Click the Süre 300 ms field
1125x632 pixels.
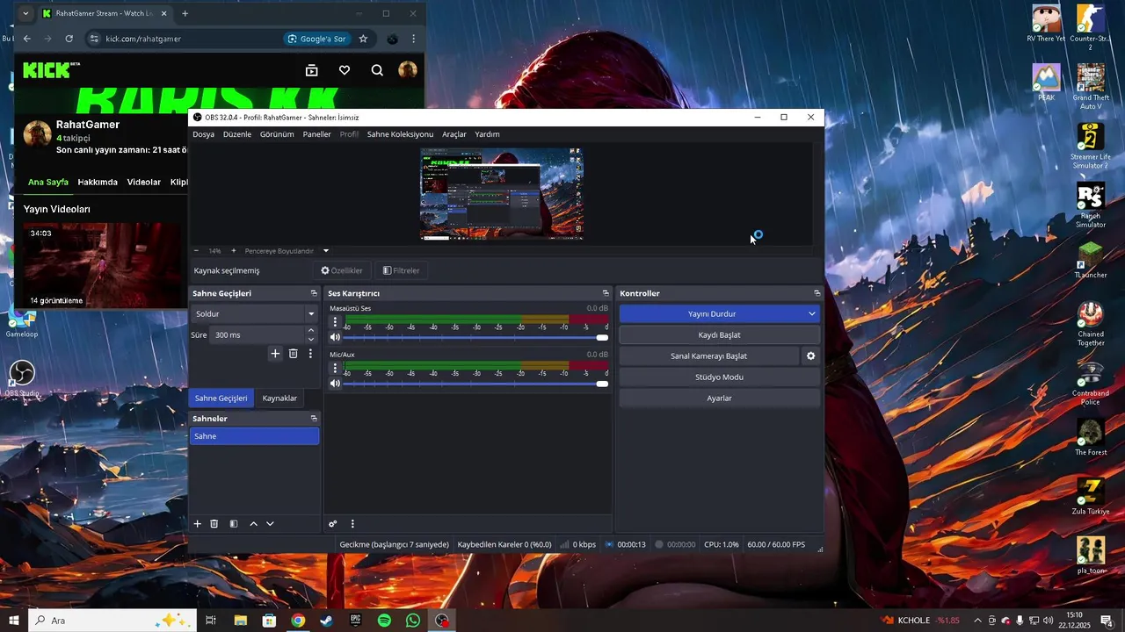click(x=258, y=335)
